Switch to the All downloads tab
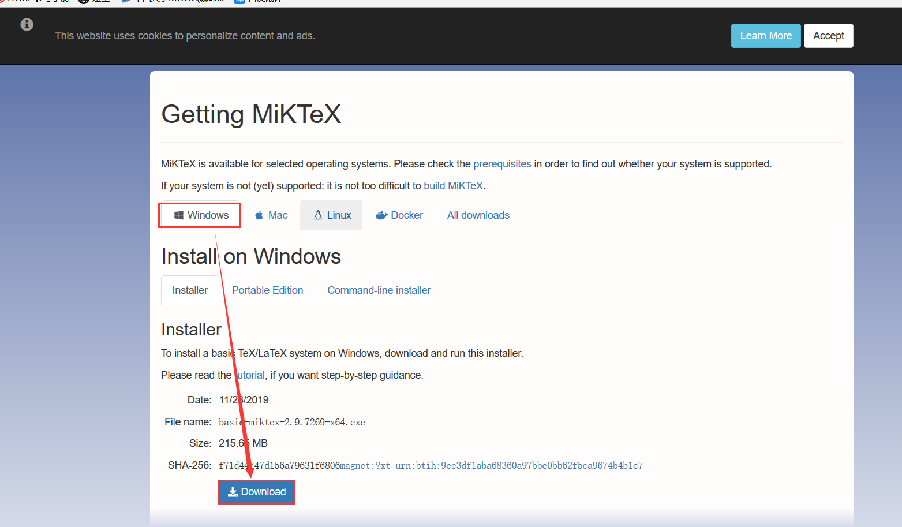Viewport: 902px width, 527px height. tap(477, 215)
